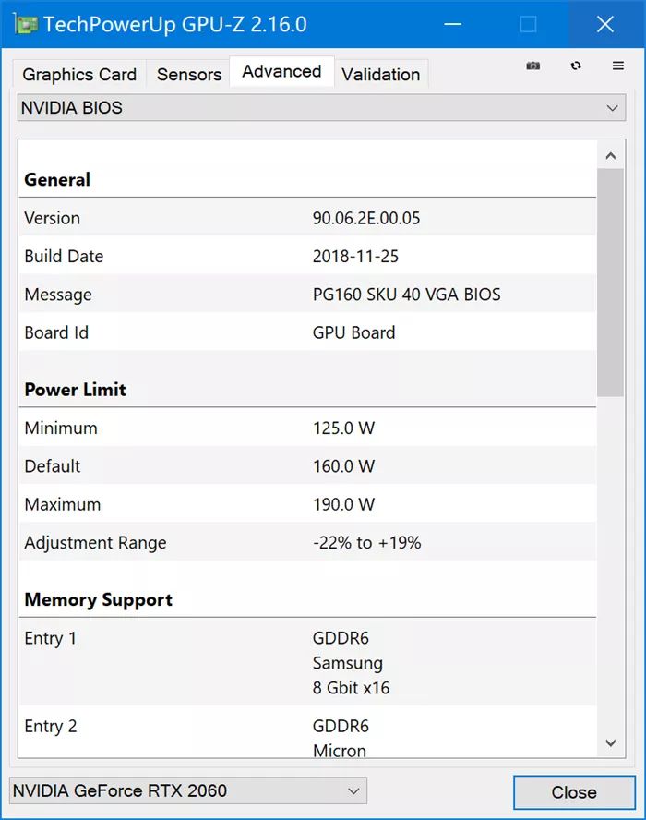Viewport: 646px width, 820px height.
Task: Switch to the Graphics Card tab
Action: [x=79, y=75]
